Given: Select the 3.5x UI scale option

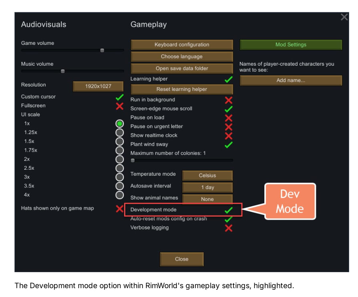Looking at the screenshot, I should pyautogui.click(x=119, y=186).
